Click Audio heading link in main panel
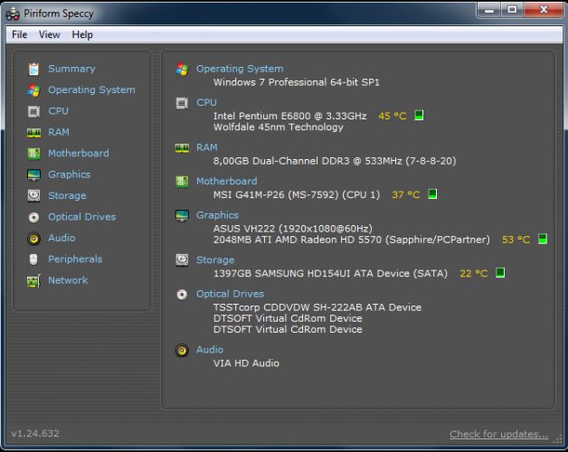This screenshot has width=568, height=452. pyautogui.click(x=210, y=350)
